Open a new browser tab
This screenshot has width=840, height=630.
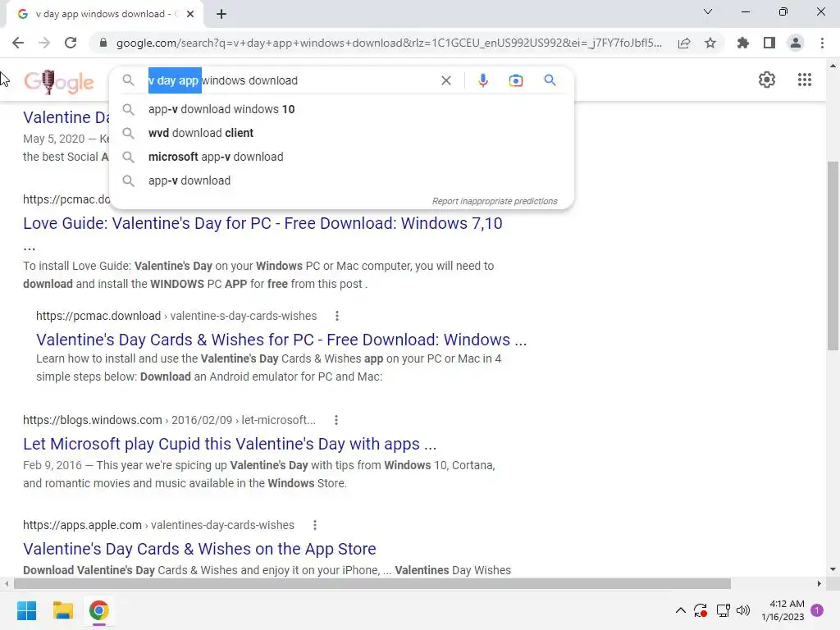pos(221,14)
